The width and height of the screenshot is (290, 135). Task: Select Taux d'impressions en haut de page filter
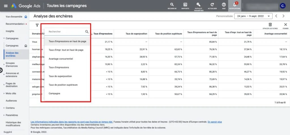pyautogui.click(x=67, y=41)
